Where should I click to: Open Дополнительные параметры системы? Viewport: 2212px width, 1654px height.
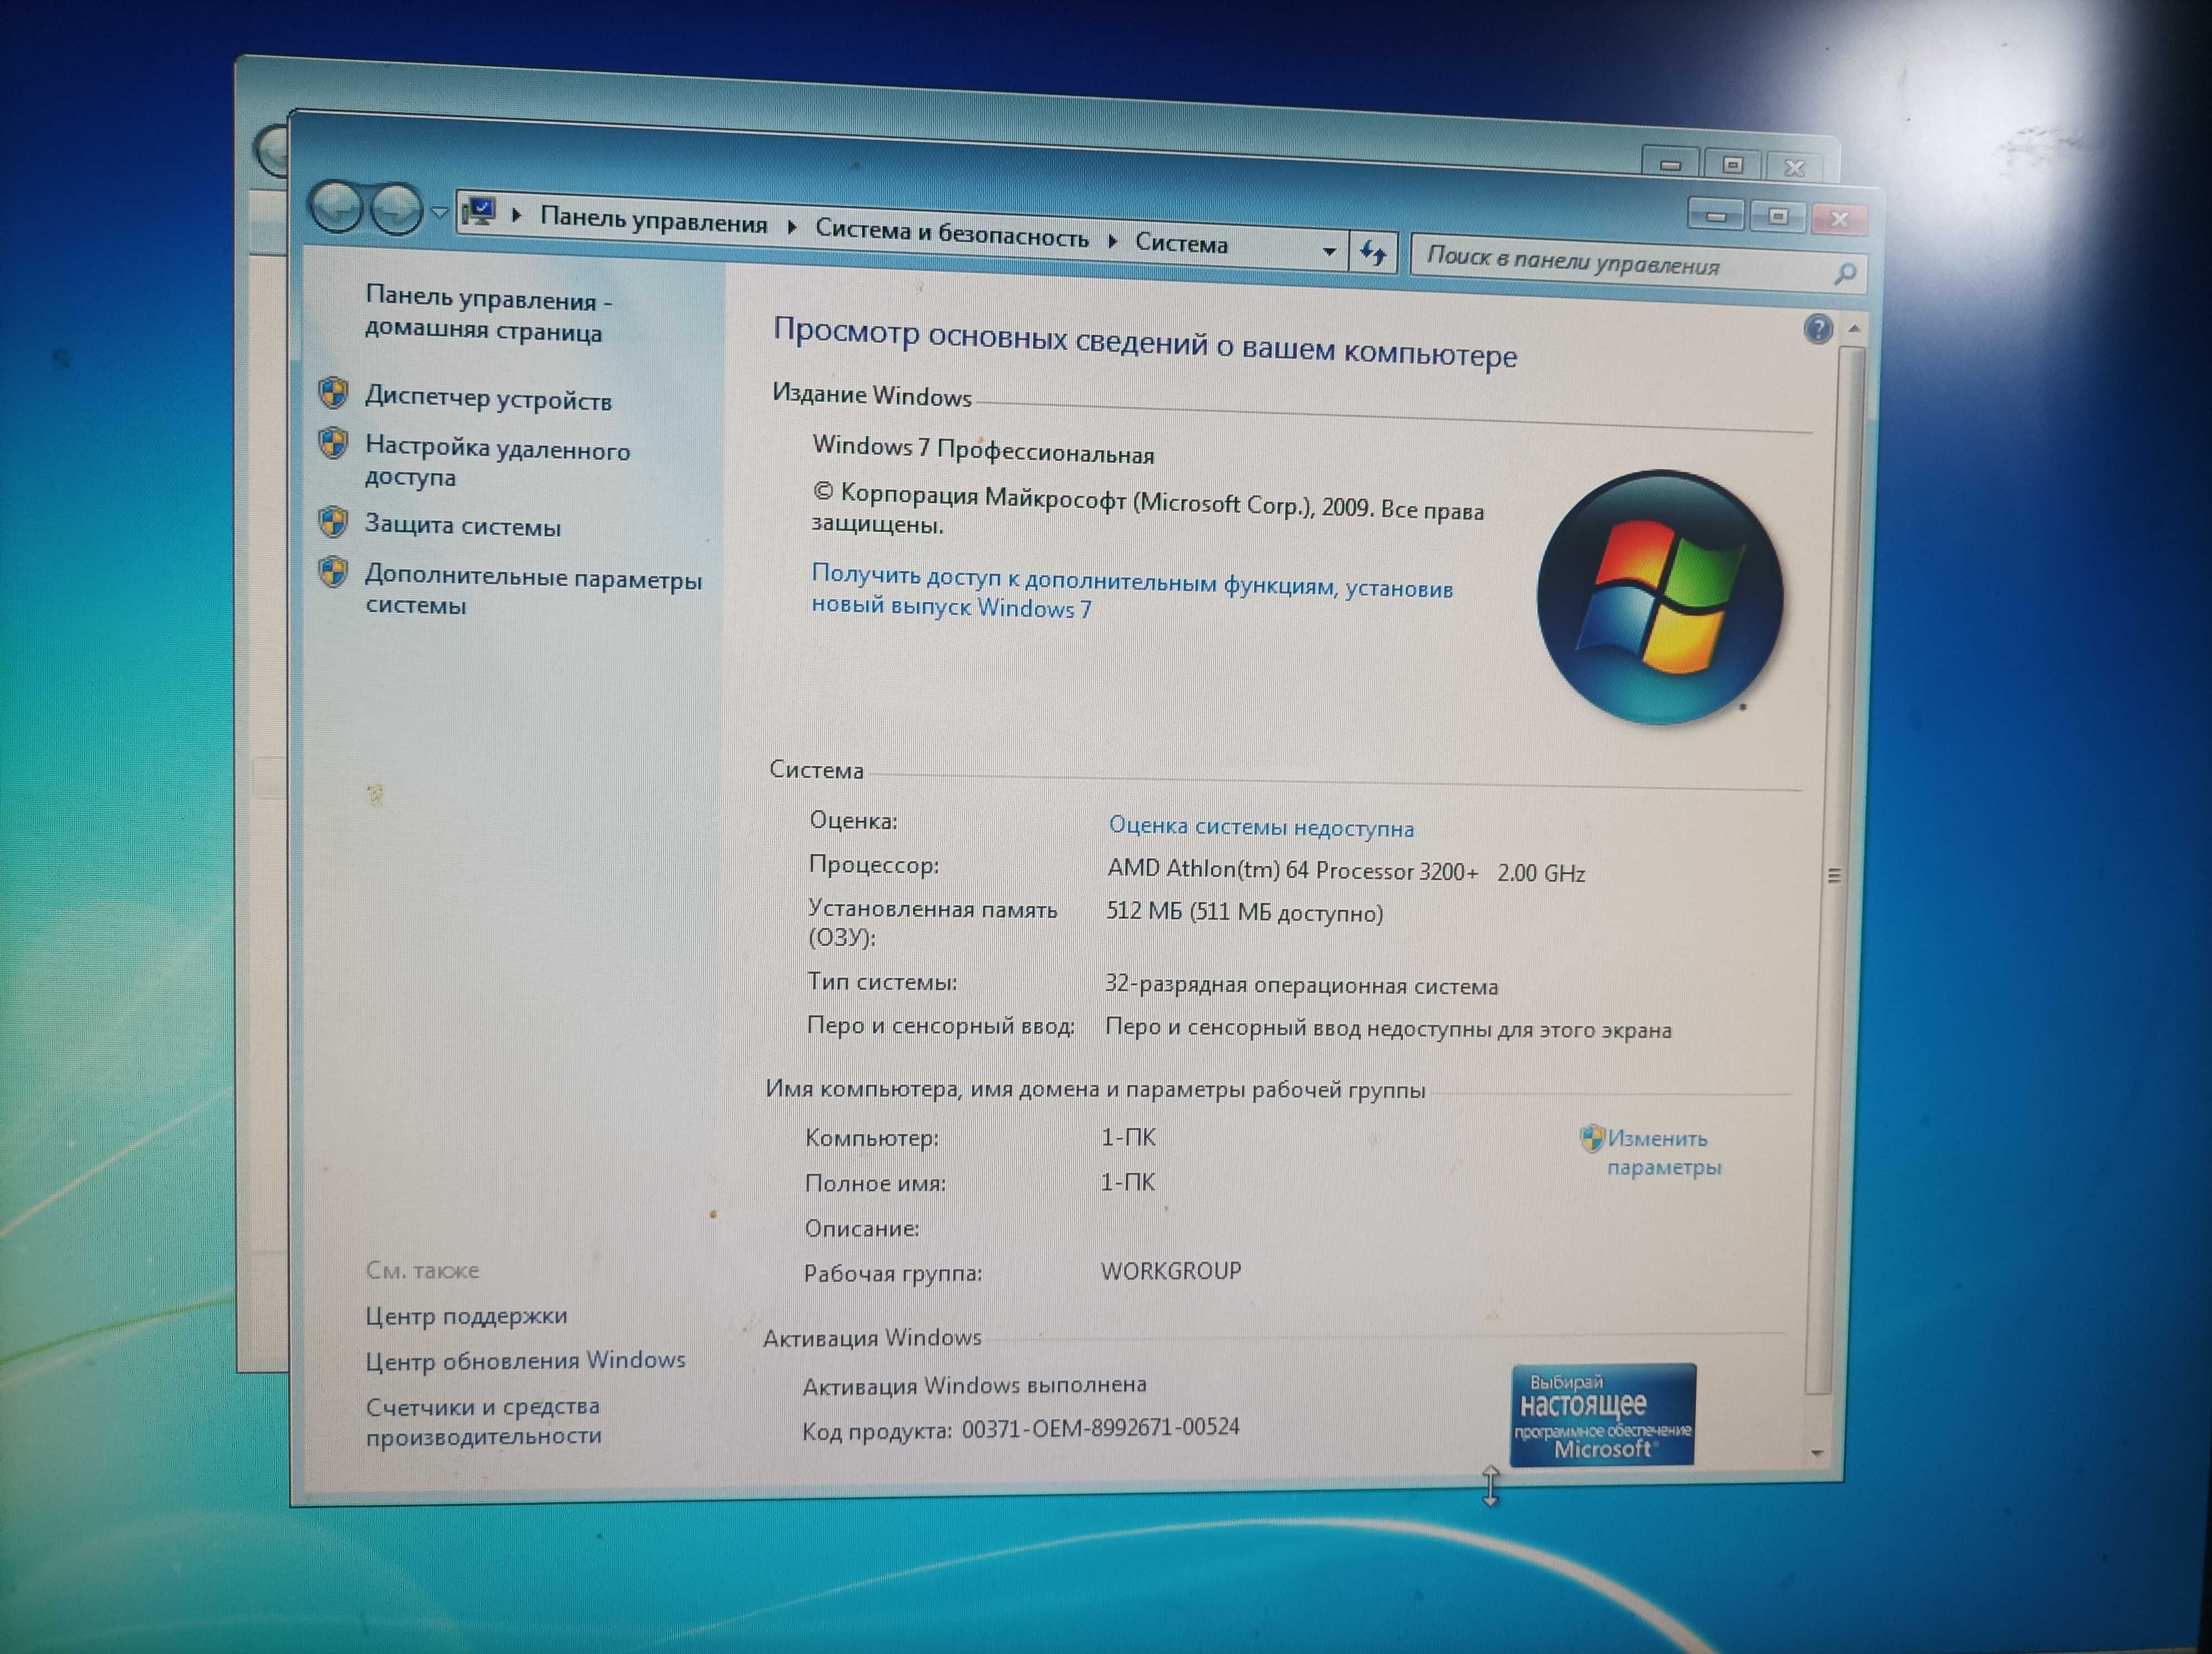tap(533, 590)
